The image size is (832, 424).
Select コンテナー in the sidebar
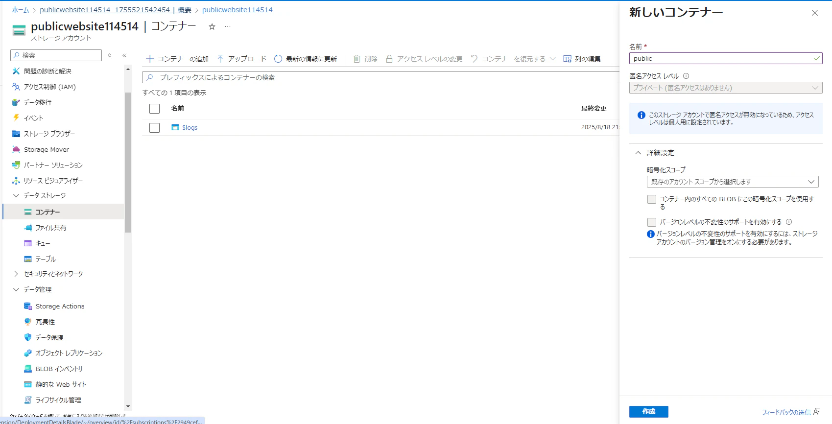[63, 212]
